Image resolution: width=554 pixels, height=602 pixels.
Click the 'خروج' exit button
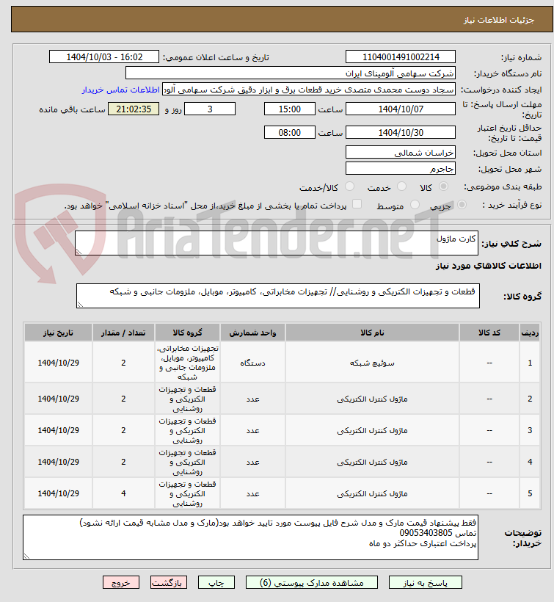pos(121,582)
